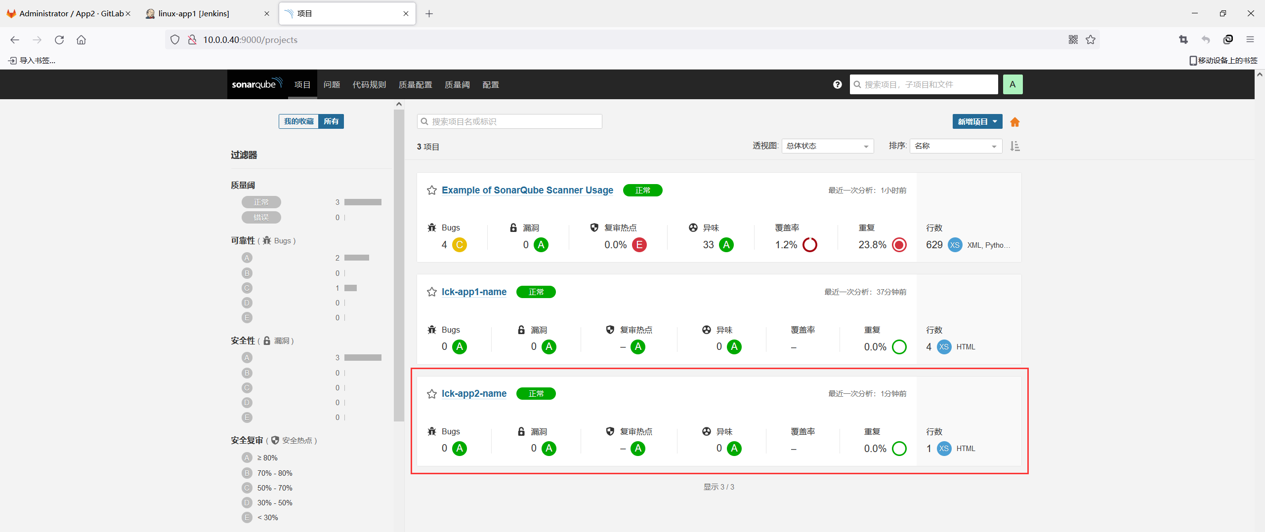Screen dimensions: 1265x532
Task: Filter reliability by rating C
Action: click(247, 288)
